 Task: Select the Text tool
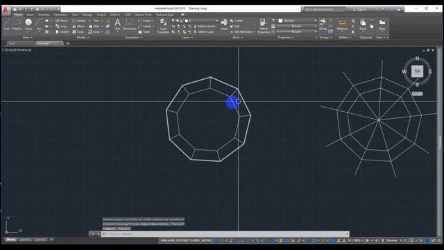(x=117, y=24)
